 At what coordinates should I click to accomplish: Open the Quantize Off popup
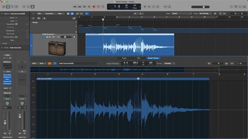21,24
